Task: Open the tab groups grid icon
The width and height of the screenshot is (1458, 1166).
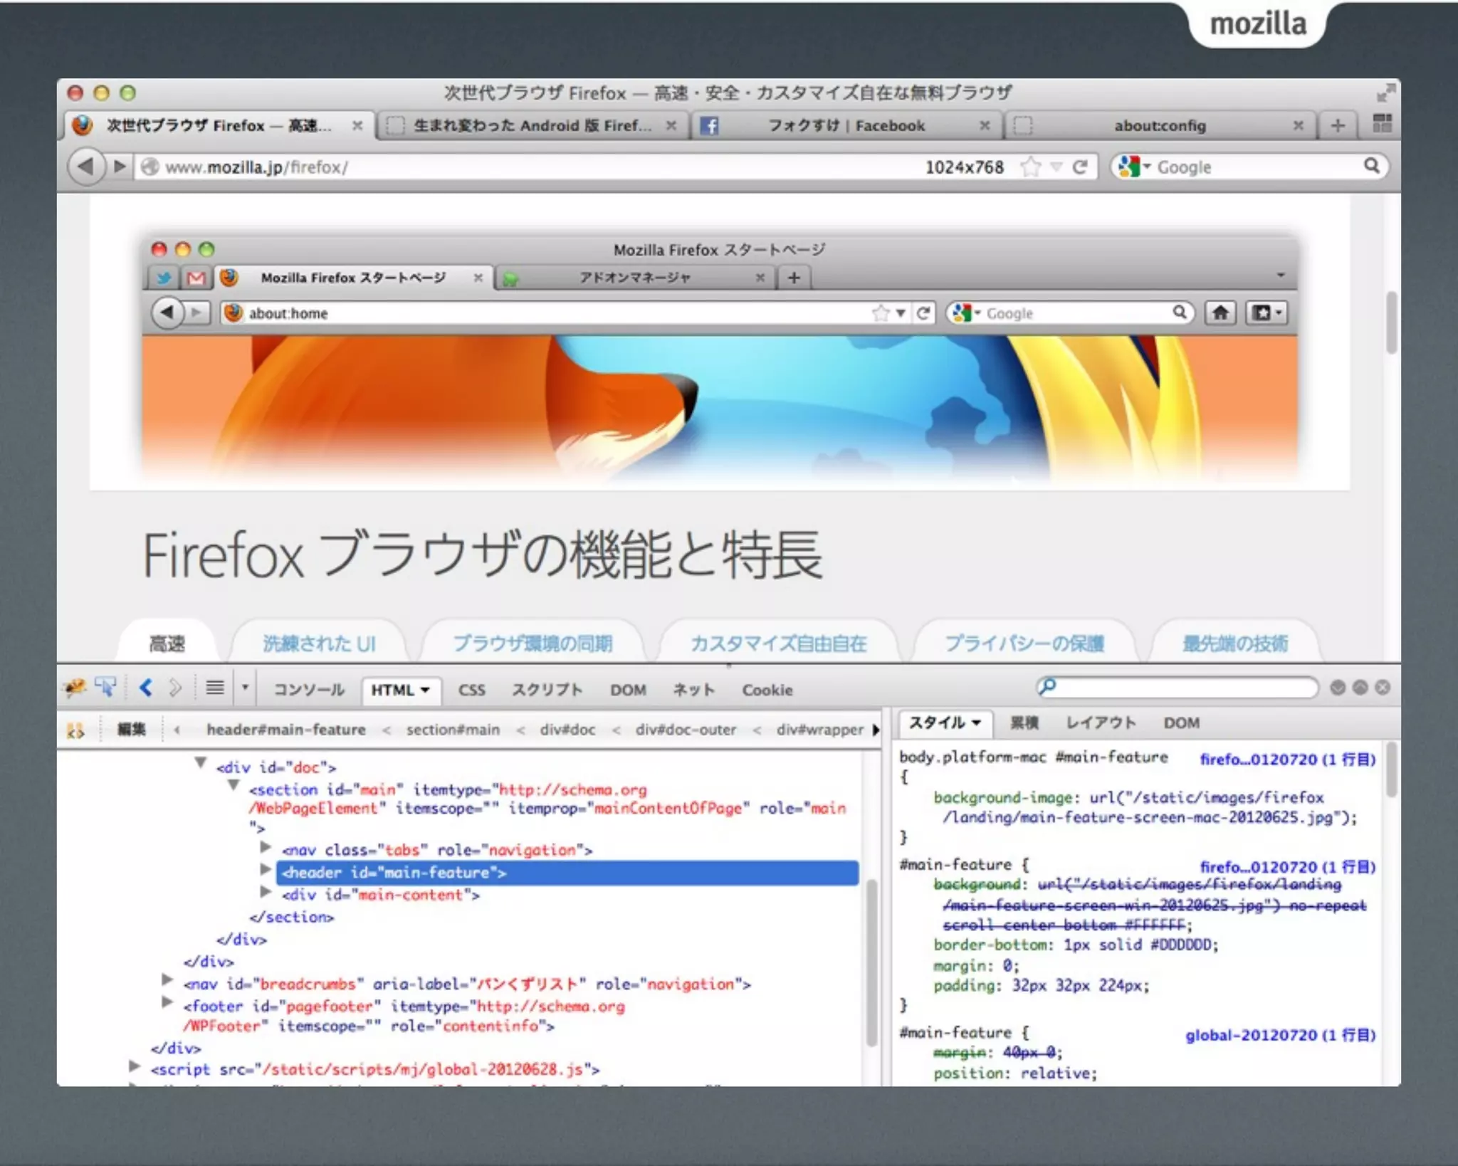Action: click(1382, 124)
